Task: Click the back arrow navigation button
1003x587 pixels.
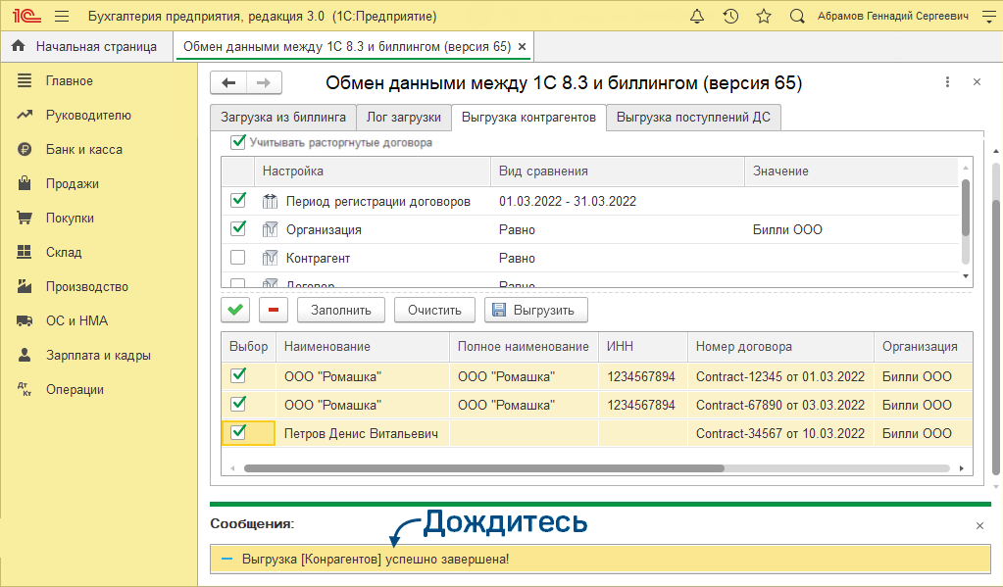Action: pos(228,83)
